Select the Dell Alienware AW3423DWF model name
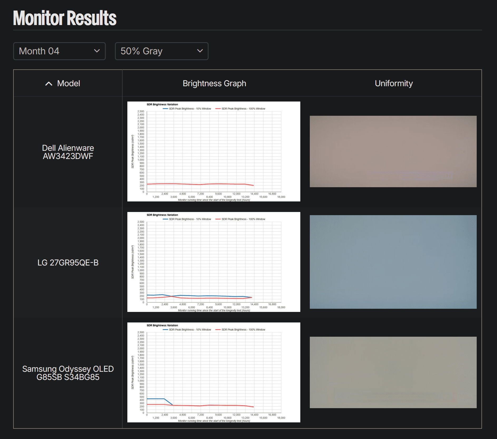 [x=68, y=152]
